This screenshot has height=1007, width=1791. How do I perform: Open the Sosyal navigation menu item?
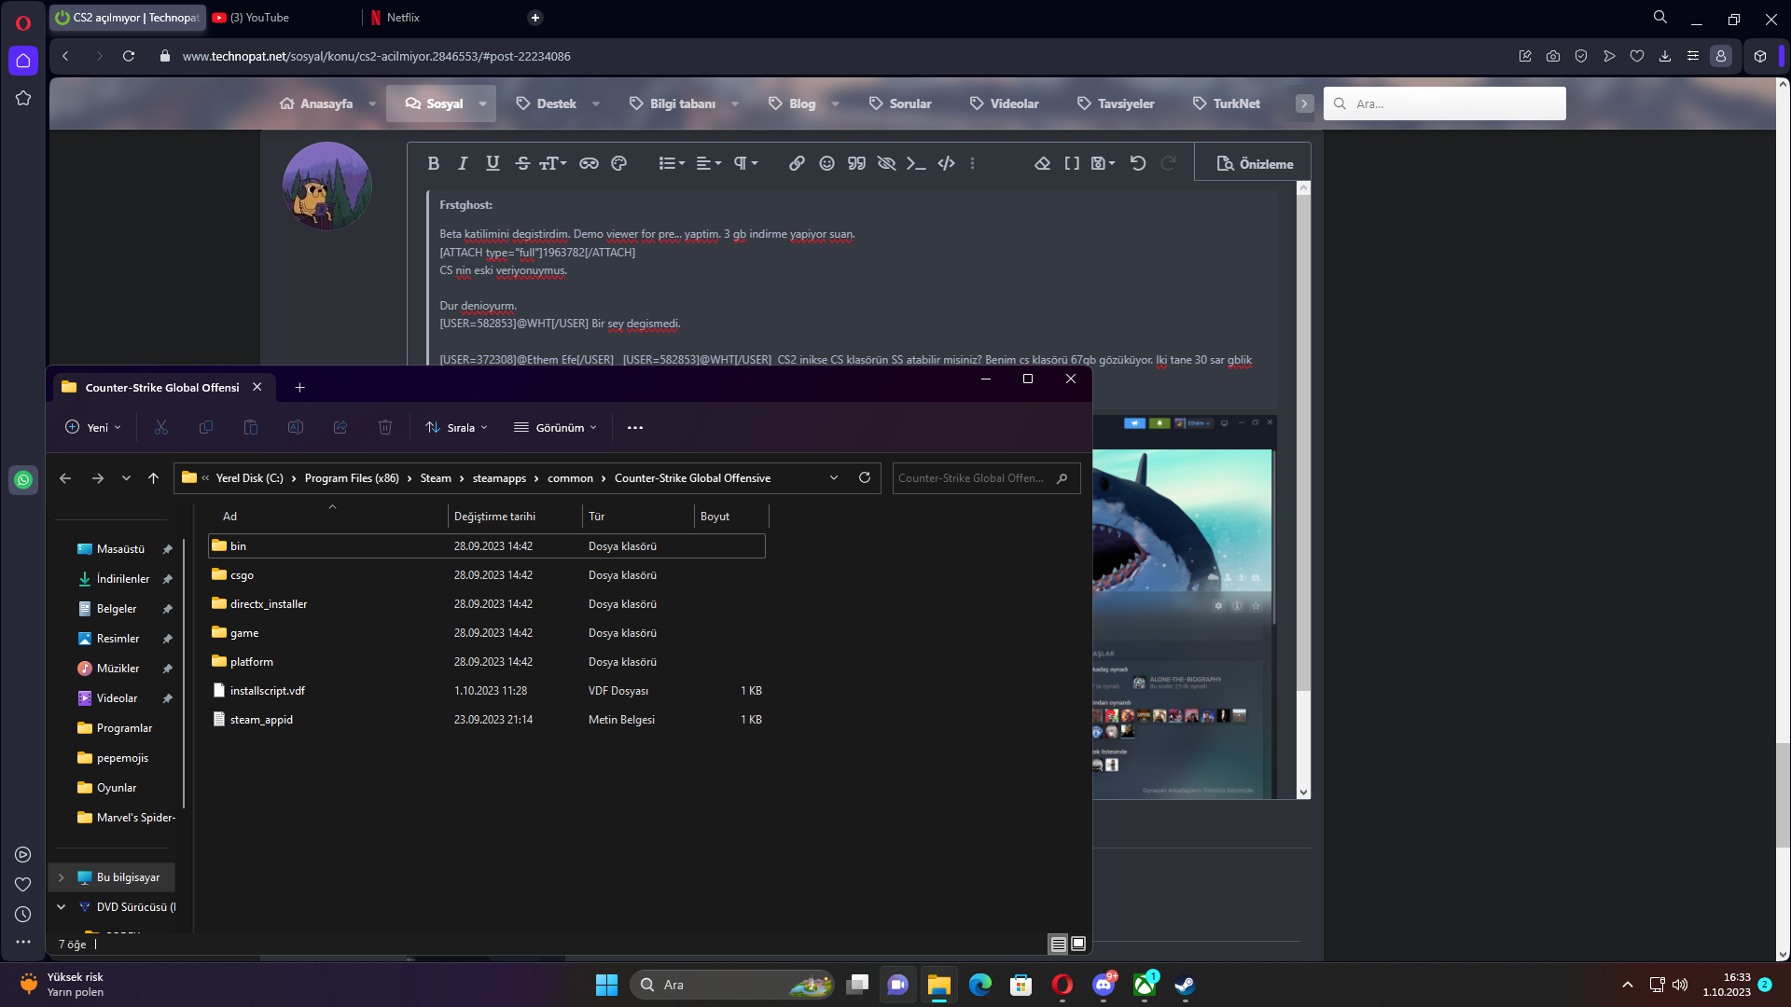point(435,103)
